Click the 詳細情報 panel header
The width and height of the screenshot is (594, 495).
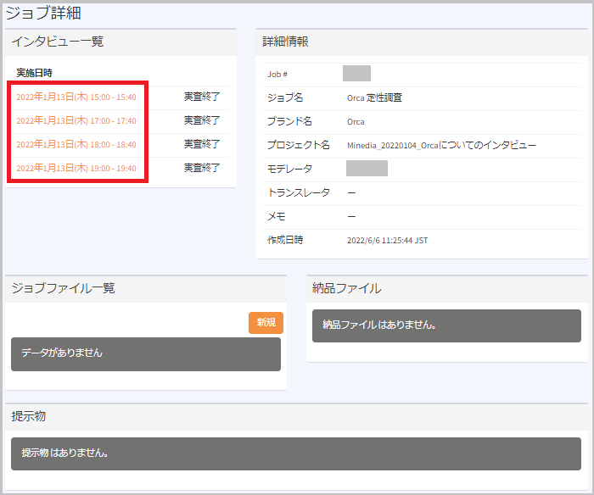285,42
